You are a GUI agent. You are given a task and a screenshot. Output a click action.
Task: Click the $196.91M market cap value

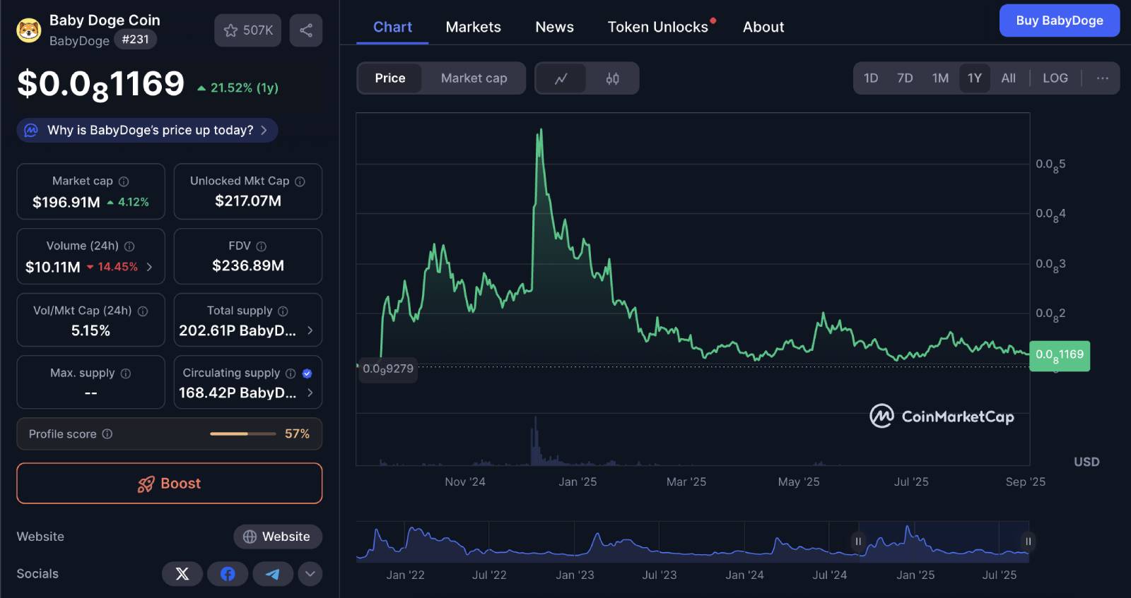click(x=66, y=202)
